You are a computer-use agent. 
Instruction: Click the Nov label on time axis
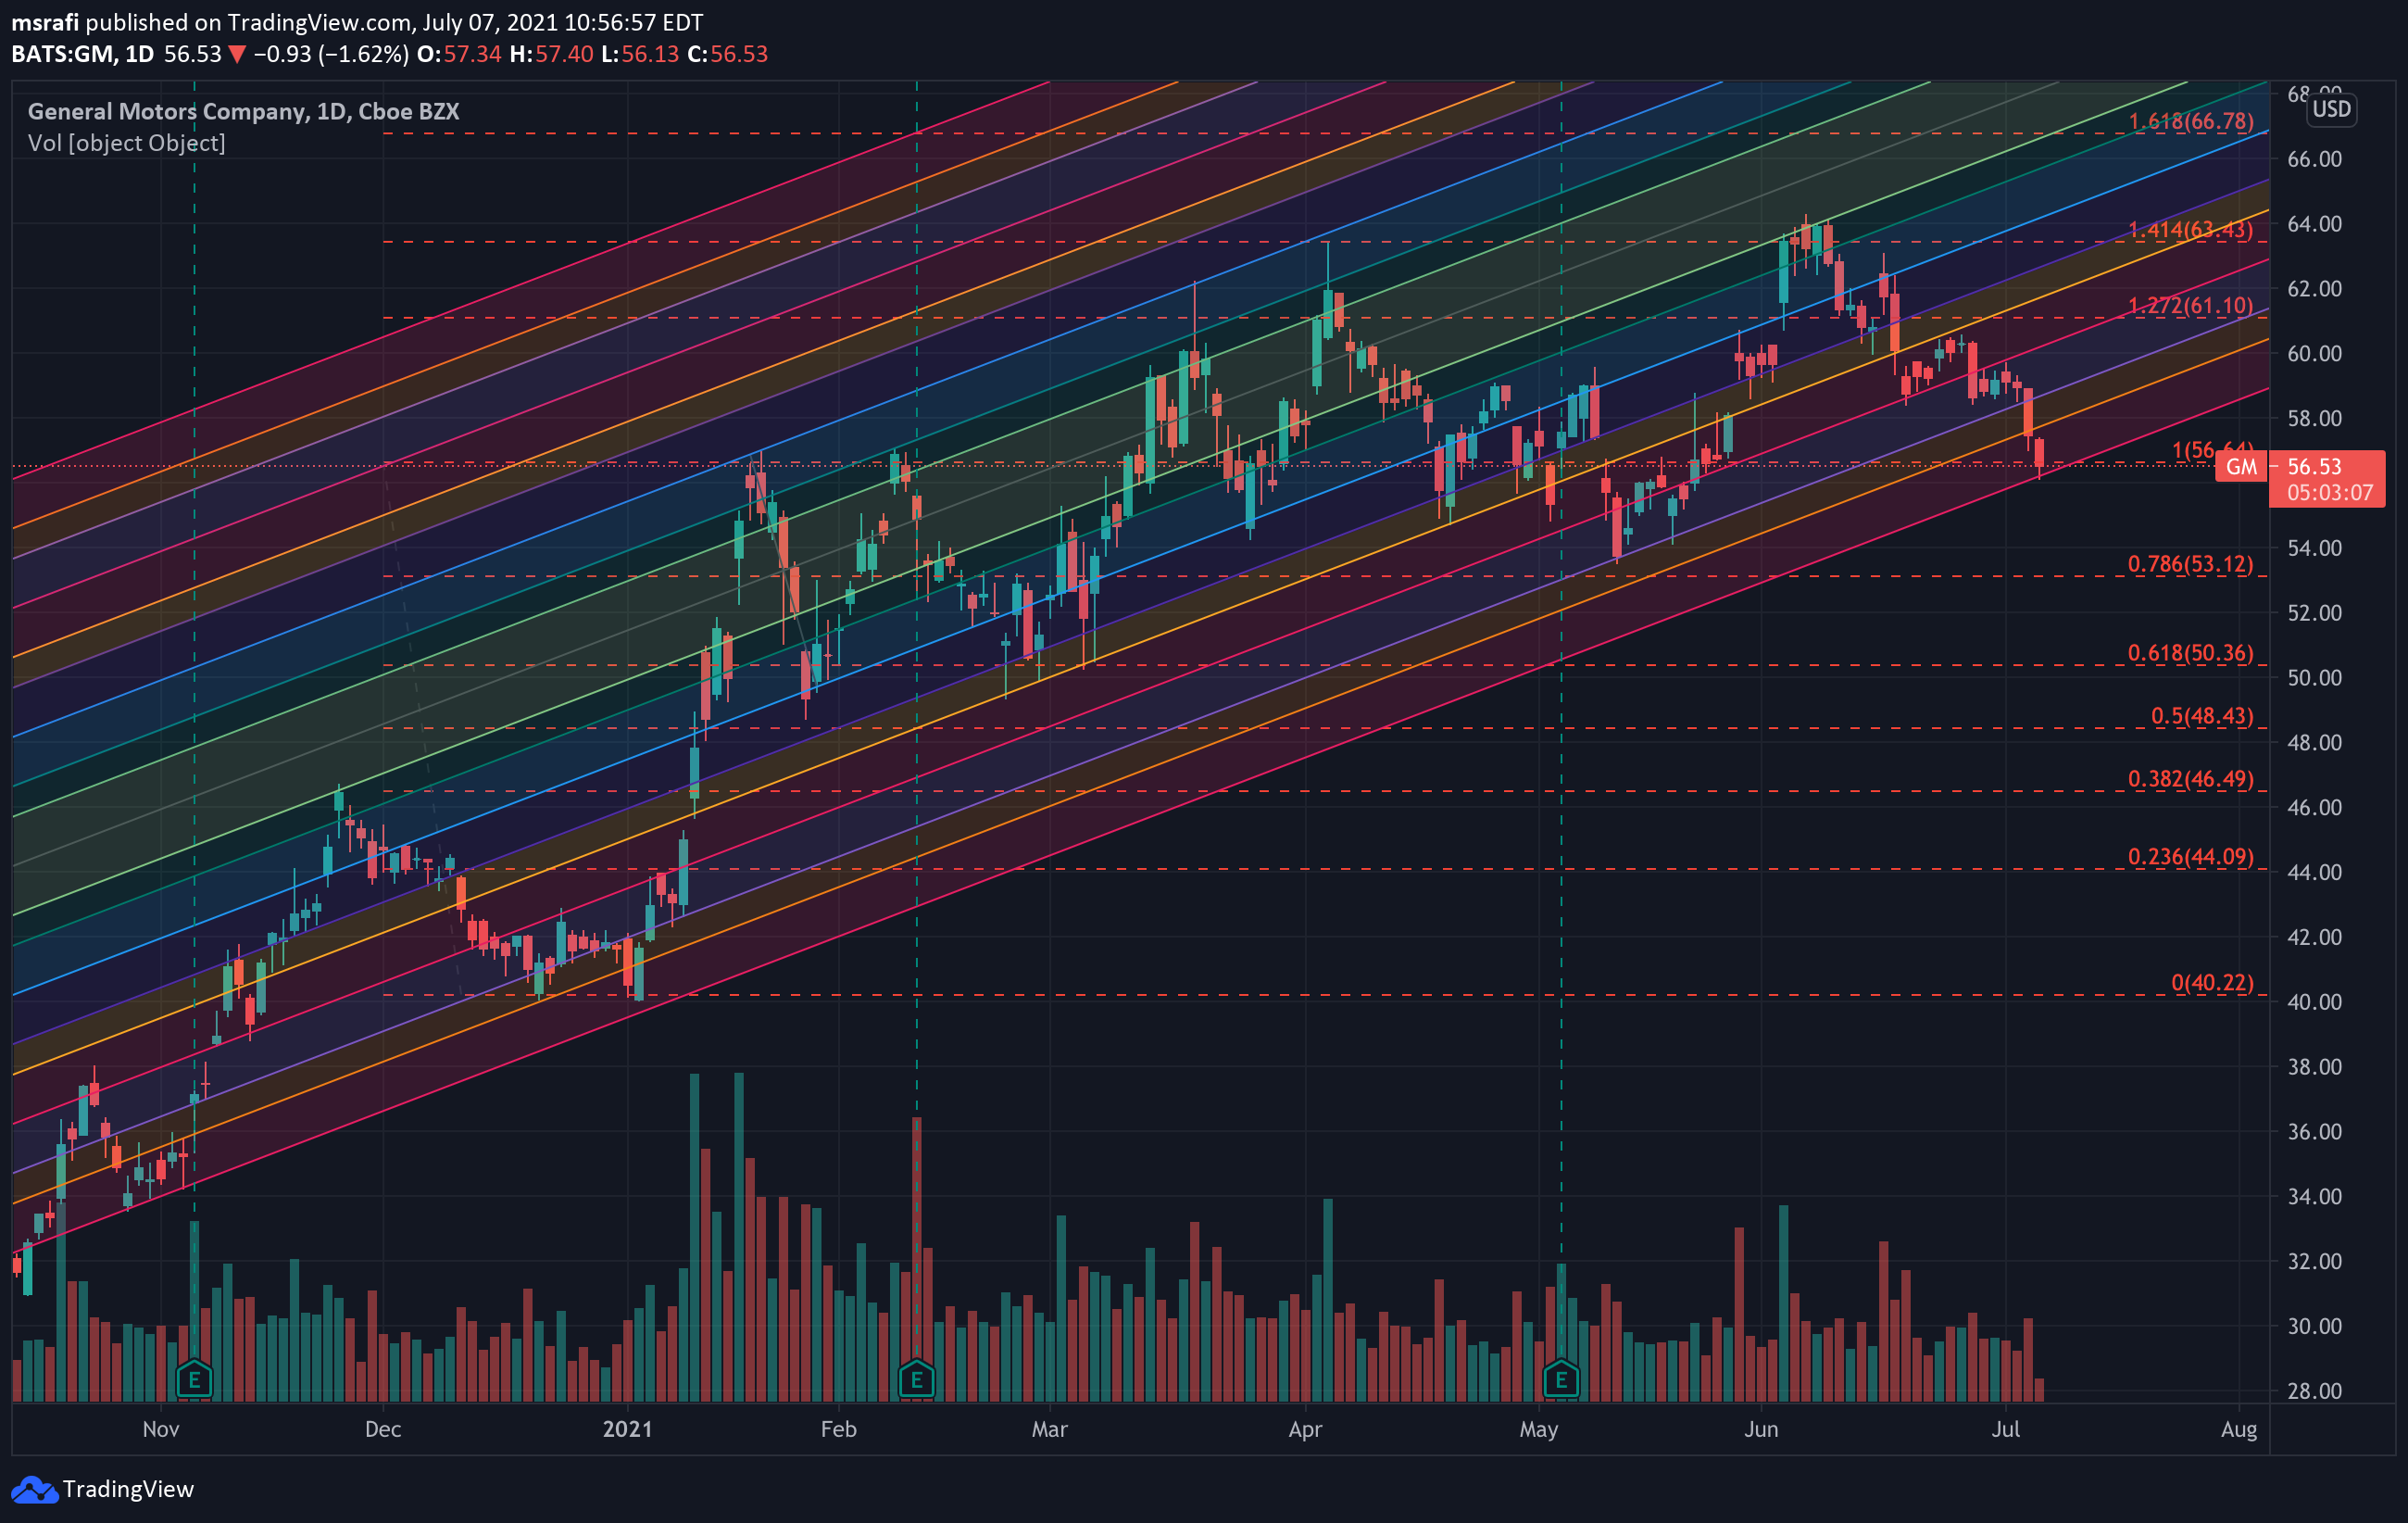(161, 1429)
